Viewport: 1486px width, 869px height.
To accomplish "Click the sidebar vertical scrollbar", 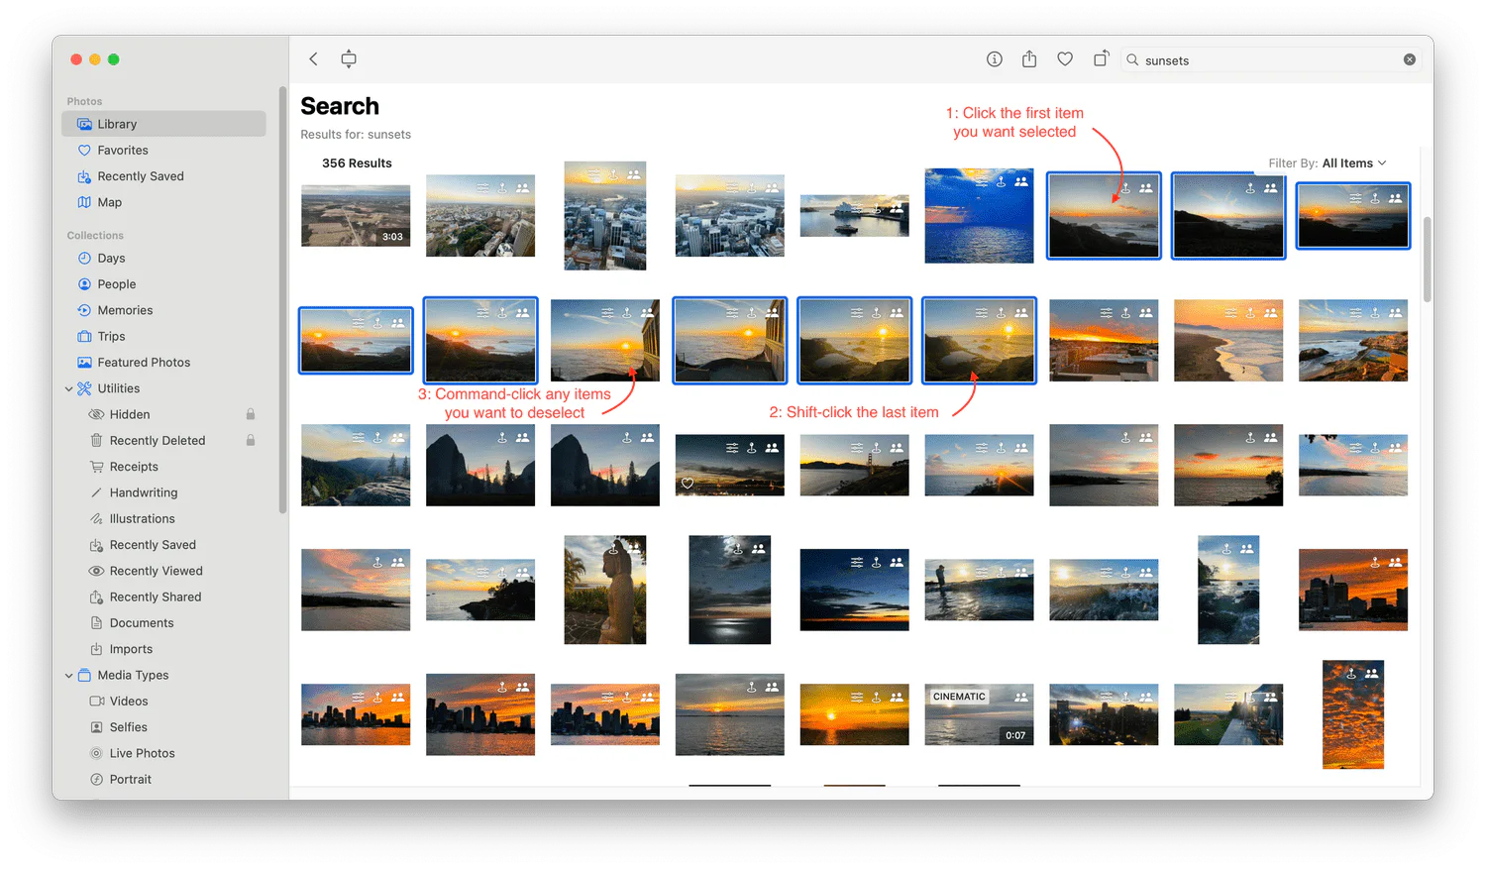I will 282,300.
